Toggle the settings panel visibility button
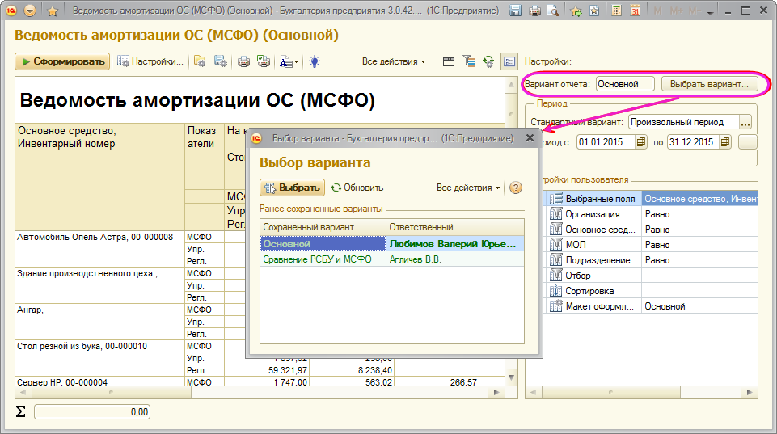 [x=509, y=61]
